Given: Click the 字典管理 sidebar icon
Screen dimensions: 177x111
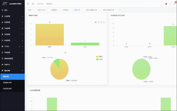Looking at the screenshot, I should click(x=2, y=28).
